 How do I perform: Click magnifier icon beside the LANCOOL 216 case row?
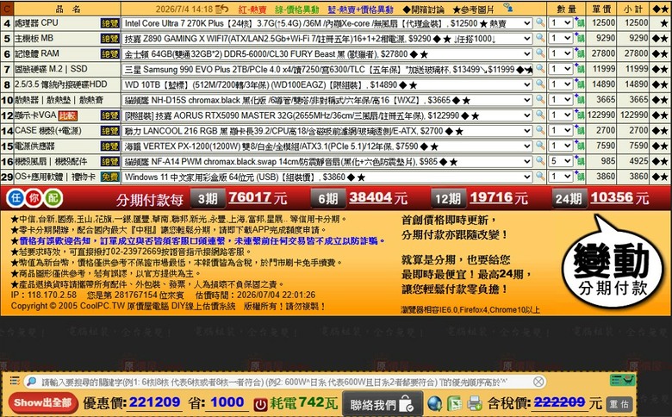coord(540,130)
